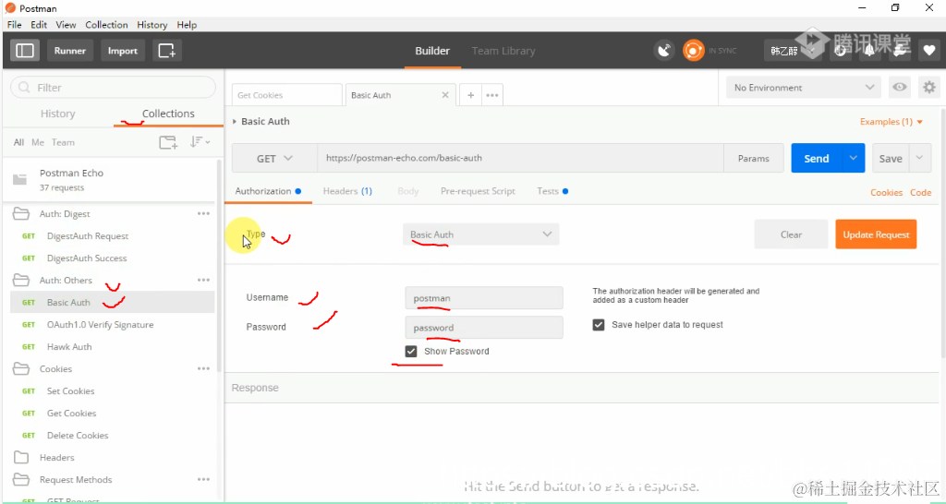The width and height of the screenshot is (946, 504).
Task: Open the manage environments gear icon
Action: (x=929, y=88)
